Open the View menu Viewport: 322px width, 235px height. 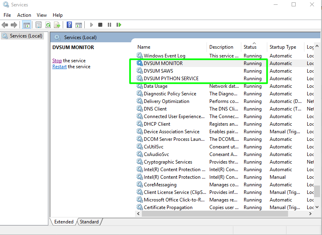click(x=42, y=15)
